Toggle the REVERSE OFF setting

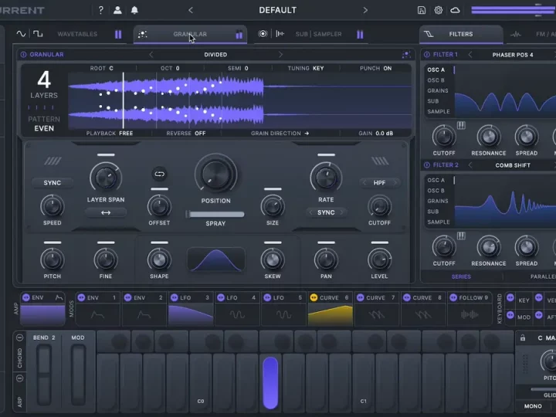(186, 134)
